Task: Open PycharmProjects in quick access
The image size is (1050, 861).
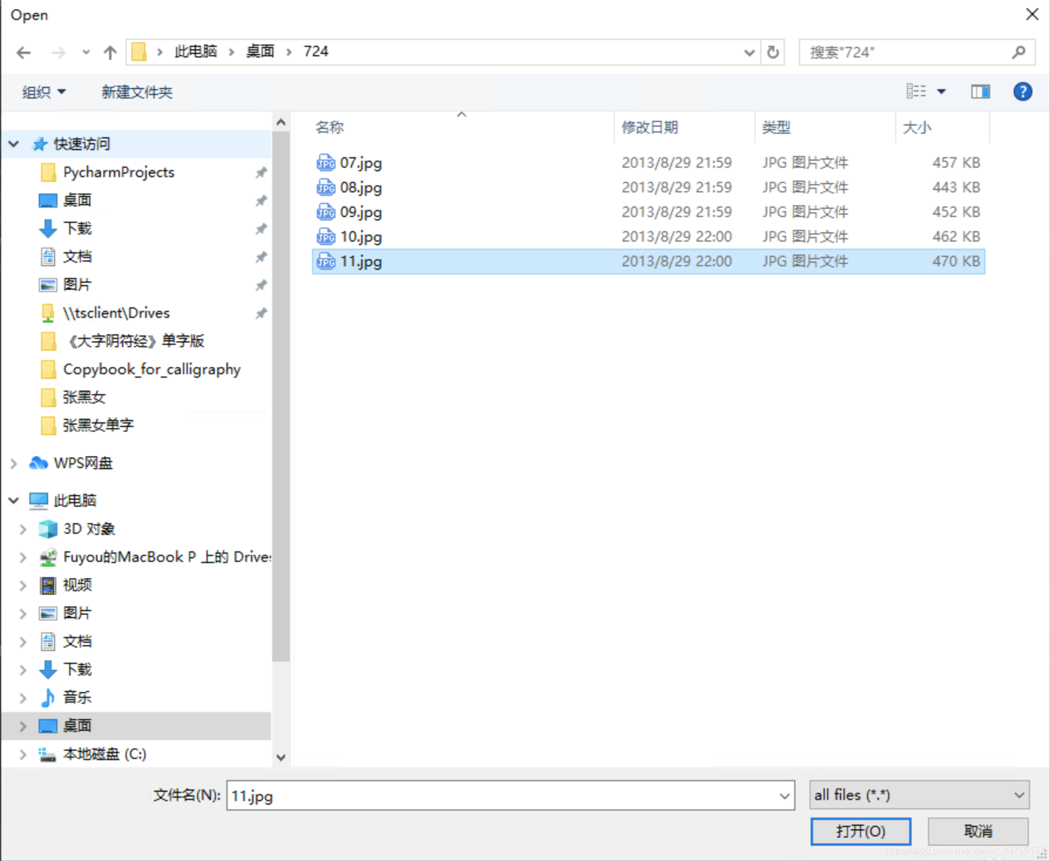Action: tap(118, 172)
